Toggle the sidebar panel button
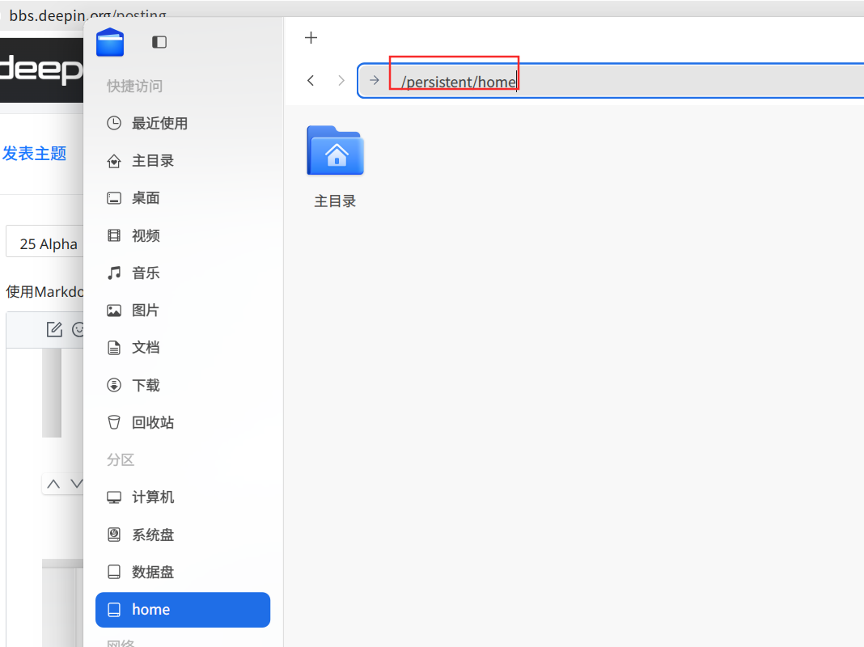 point(159,42)
